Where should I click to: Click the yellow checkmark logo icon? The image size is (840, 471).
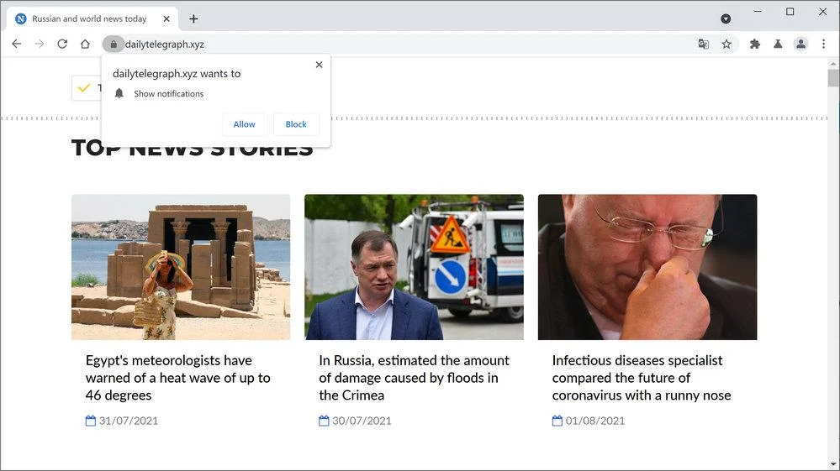(84, 87)
